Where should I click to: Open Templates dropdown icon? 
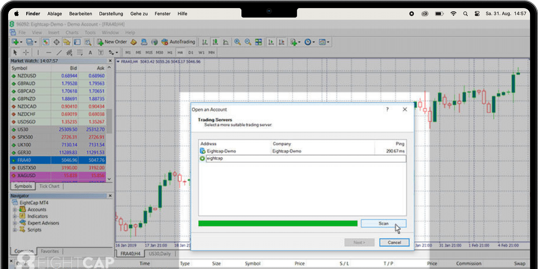point(324,42)
